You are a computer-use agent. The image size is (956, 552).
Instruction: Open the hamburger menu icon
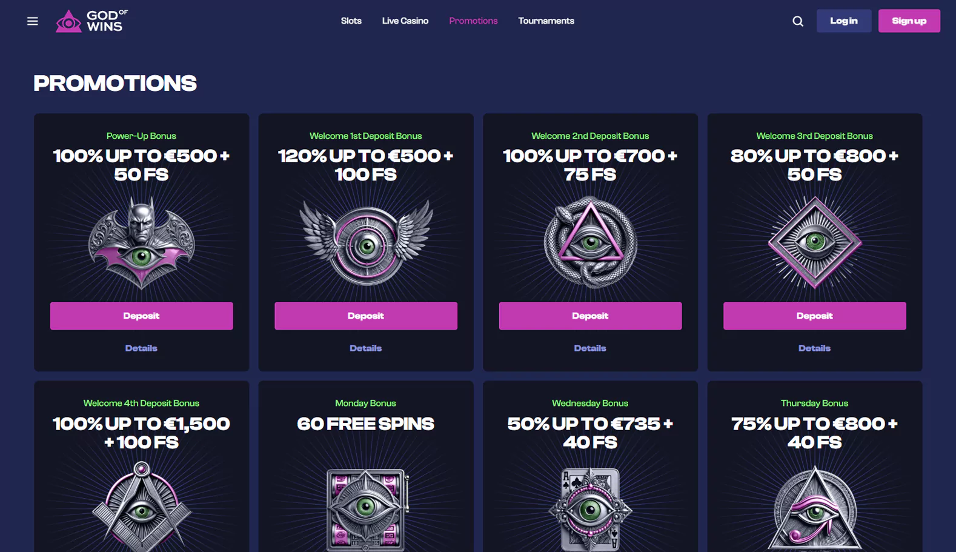pos(33,21)
